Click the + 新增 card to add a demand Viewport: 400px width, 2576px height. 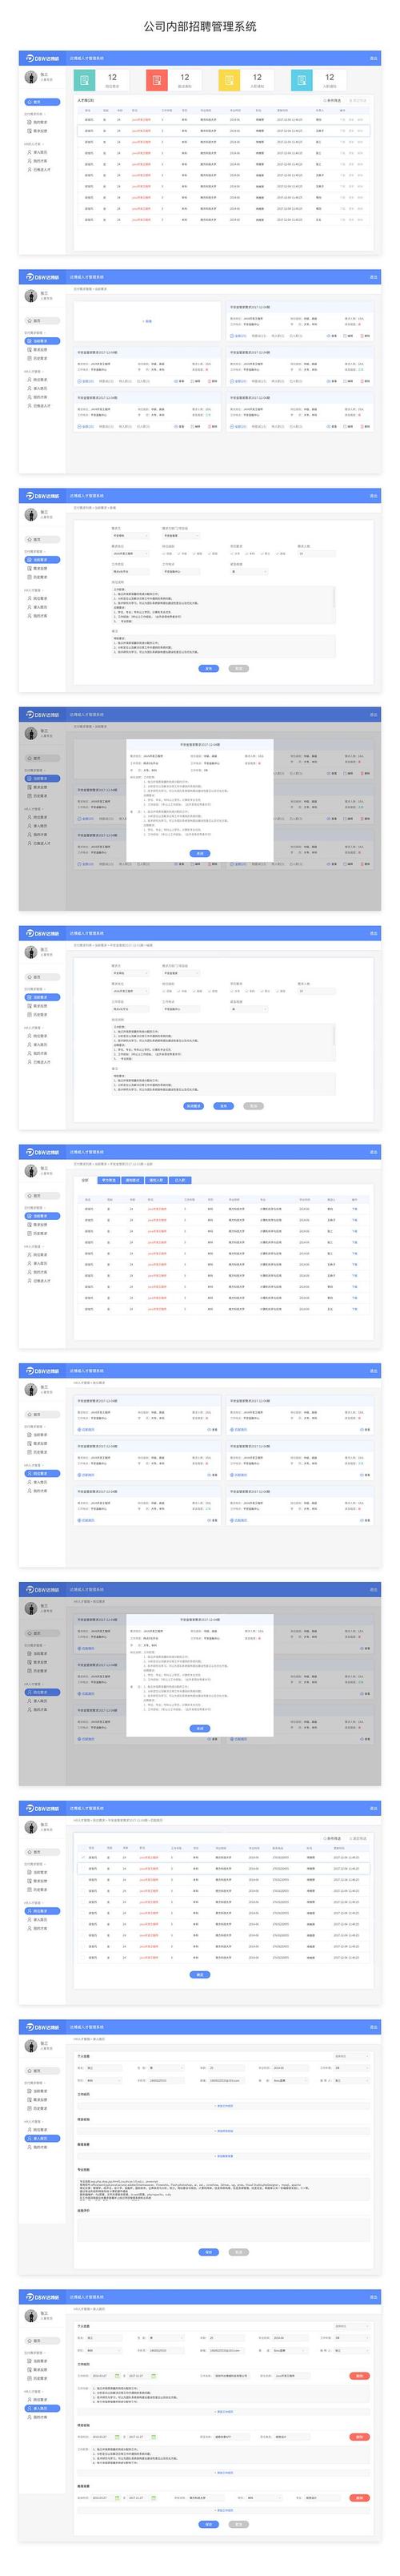147,321
